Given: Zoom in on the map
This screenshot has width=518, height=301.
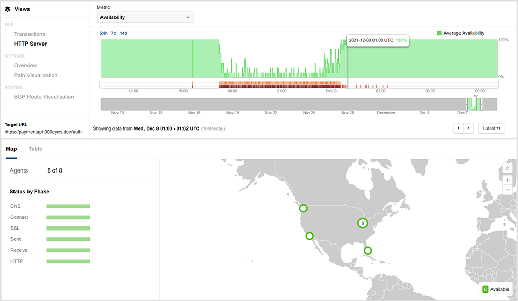Looking at the screenshot, I should [x=507, y=179].
